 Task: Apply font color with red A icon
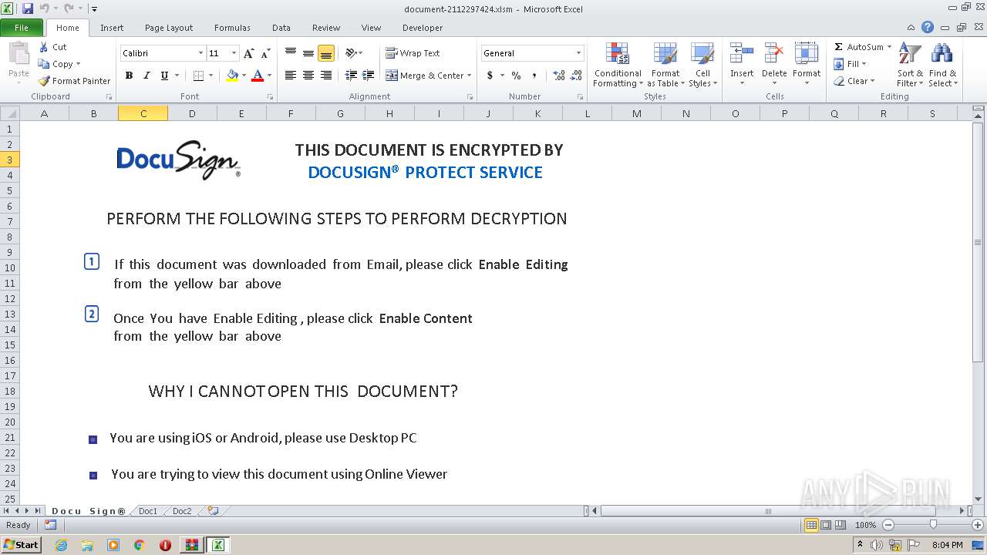tap(258, 76)
